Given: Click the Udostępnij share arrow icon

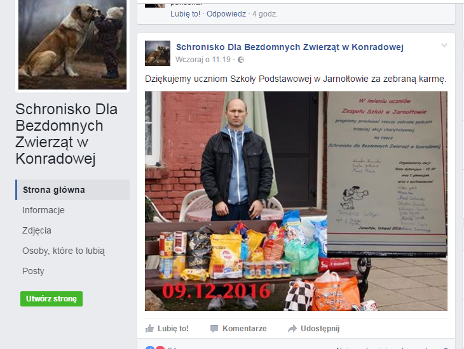Looking at the screenshot, I should coord(292,329).
